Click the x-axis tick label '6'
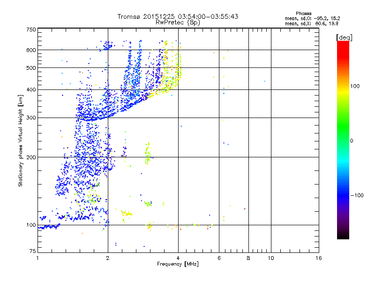This screenshot has width=375, height=281. point(219,258)
